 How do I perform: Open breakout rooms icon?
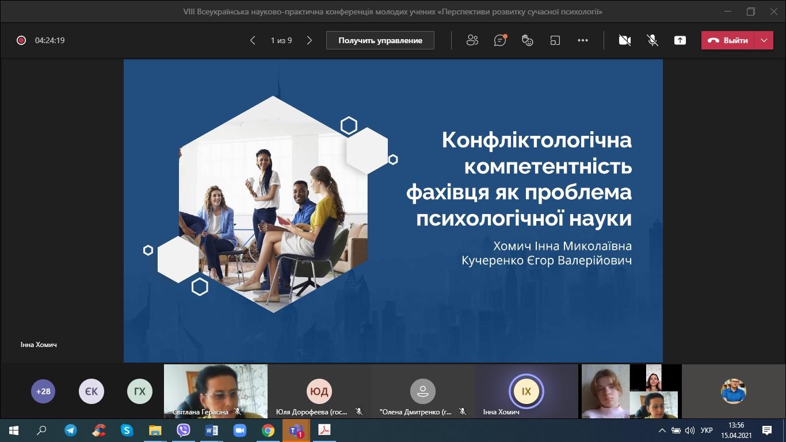(555, 40)
